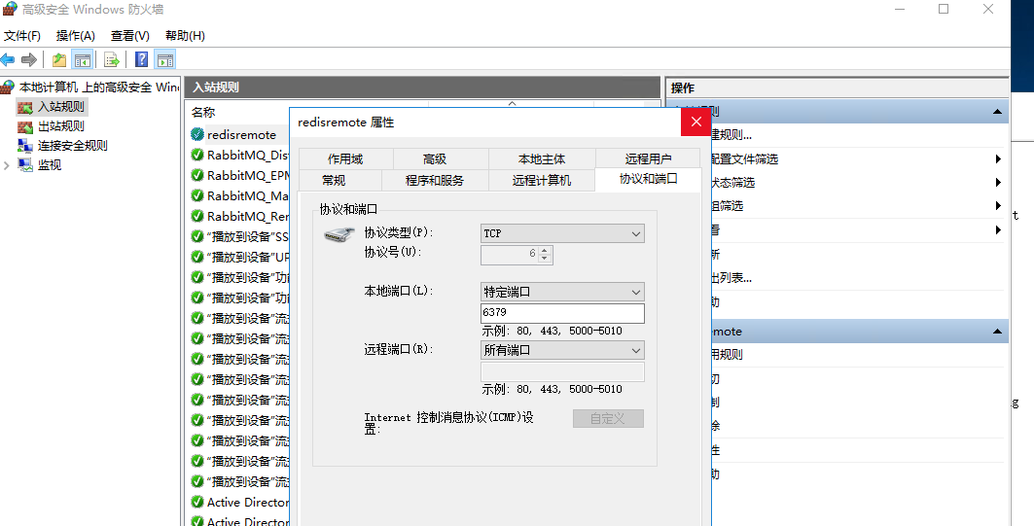
Task: Open the 本地端口 特定端口 dropdown
Action: tap(562, 292)
